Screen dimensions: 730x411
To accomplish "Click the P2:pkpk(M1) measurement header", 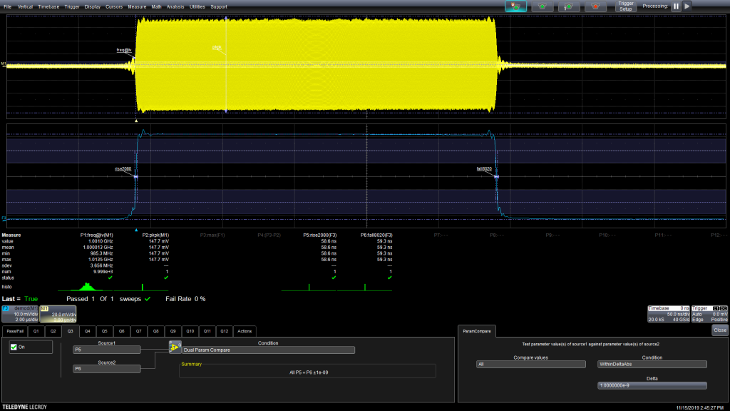I will 155,235.
